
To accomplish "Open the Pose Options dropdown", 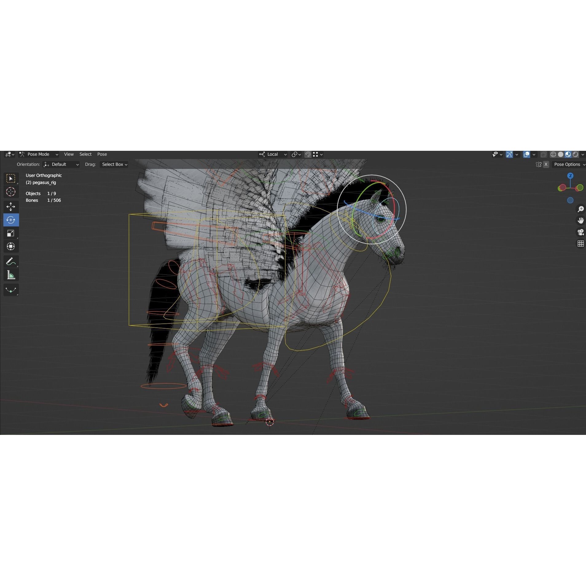I will tap(568, 164).
